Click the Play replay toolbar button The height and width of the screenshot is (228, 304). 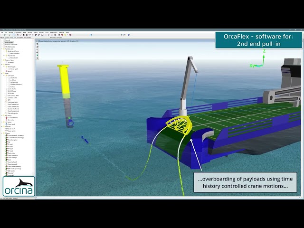click(x=49, y=35)
